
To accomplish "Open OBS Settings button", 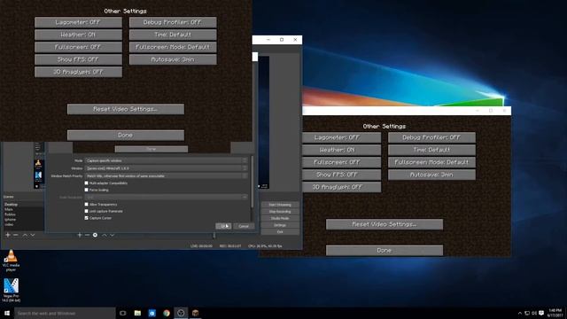I will [x=280, y=225].
